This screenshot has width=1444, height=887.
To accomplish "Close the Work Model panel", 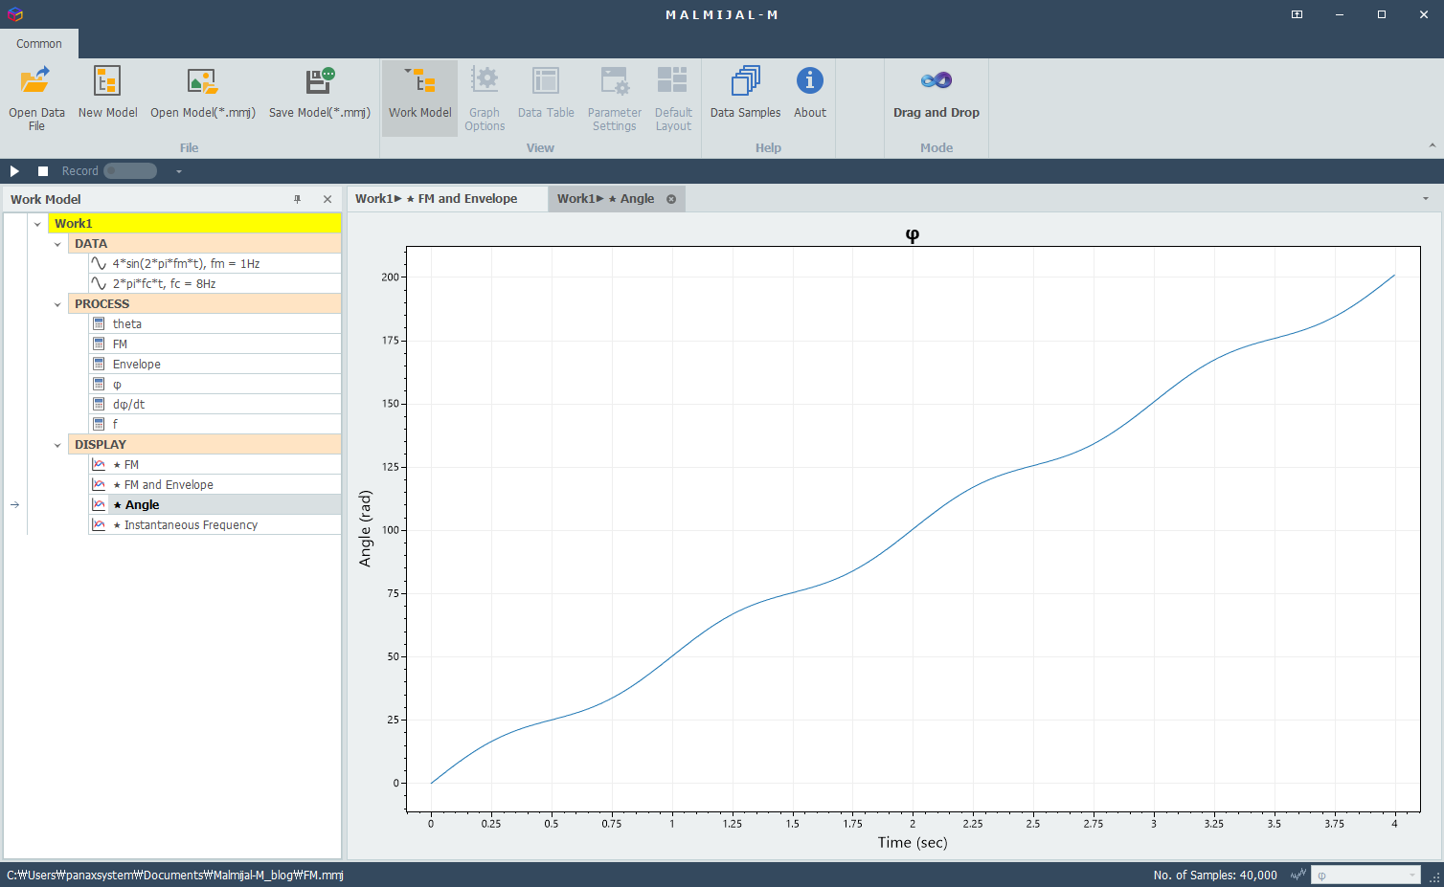I will (327, 199).
